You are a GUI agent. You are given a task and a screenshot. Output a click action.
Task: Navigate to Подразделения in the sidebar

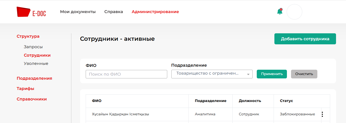34,78
